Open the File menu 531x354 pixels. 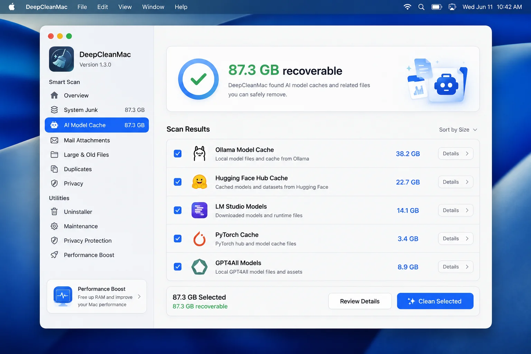(82, 7)
